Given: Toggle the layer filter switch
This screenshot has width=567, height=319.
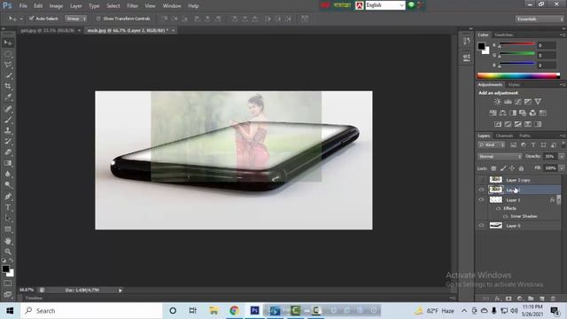Looking at the screenshot, I should 563,144.
